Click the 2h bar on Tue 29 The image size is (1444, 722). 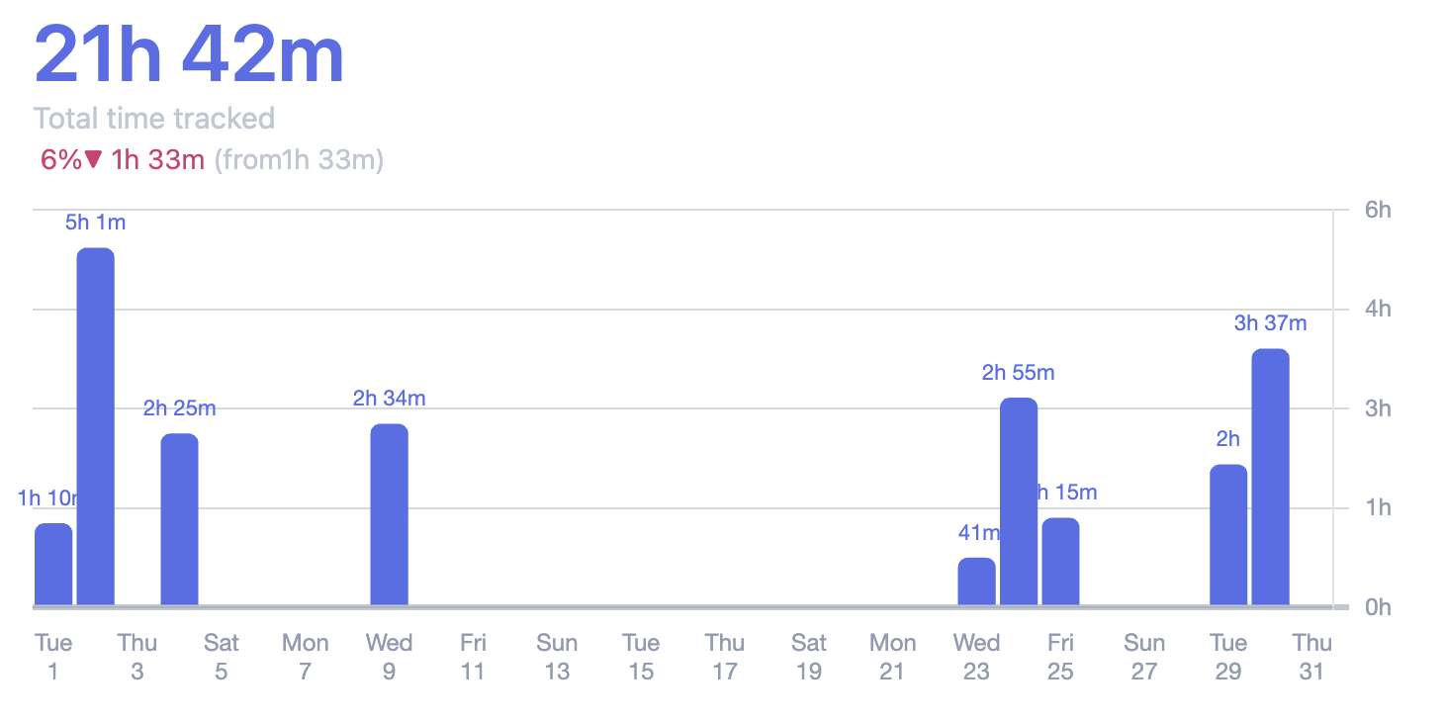tap(1228, 534)
